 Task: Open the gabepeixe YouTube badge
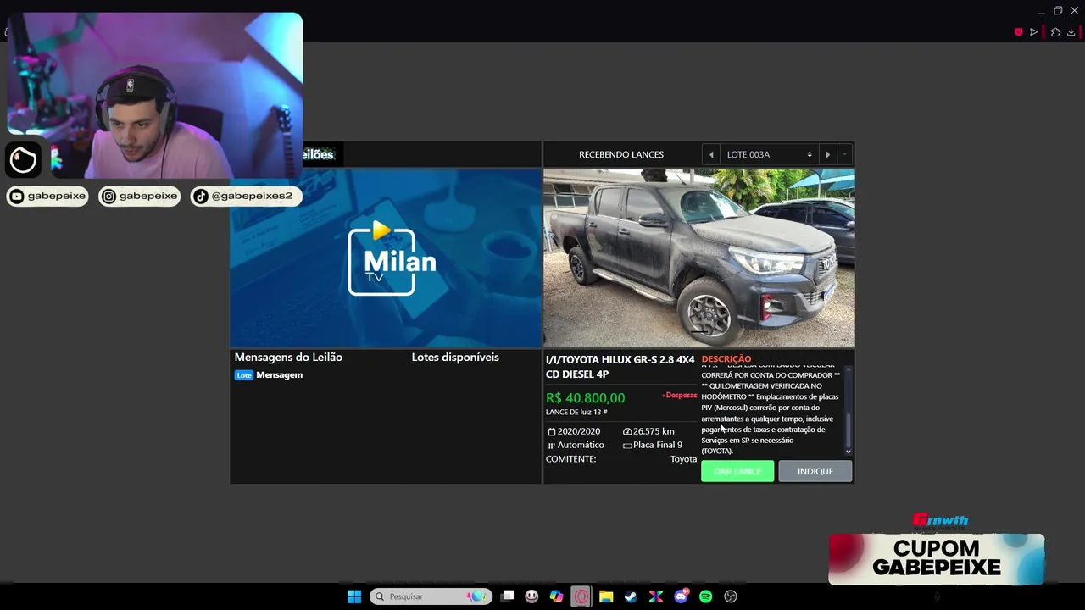click(47, 196)
